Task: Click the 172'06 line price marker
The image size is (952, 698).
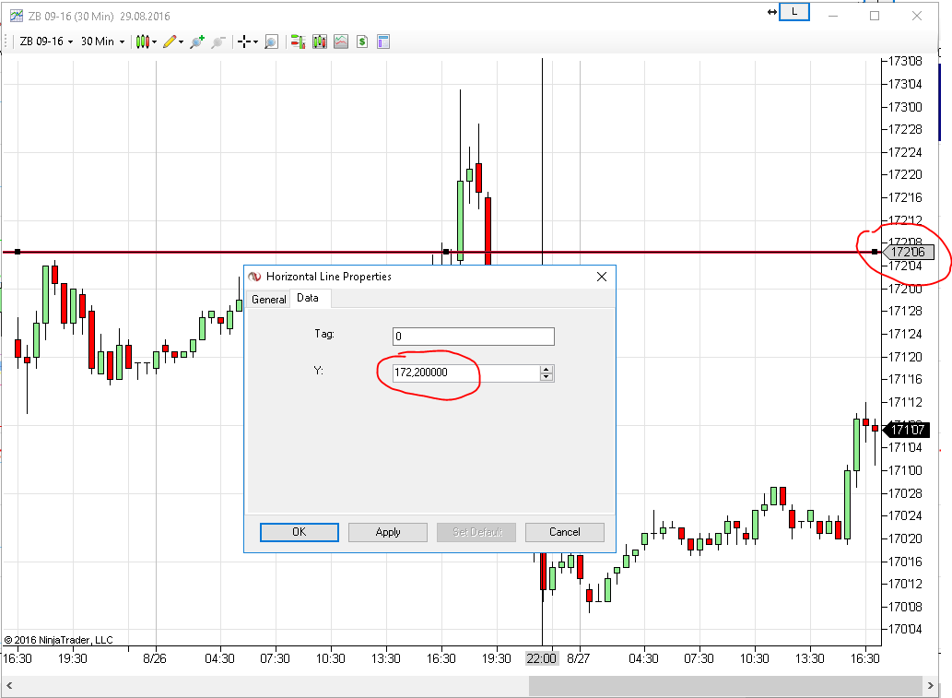Action: coord(909,252)
